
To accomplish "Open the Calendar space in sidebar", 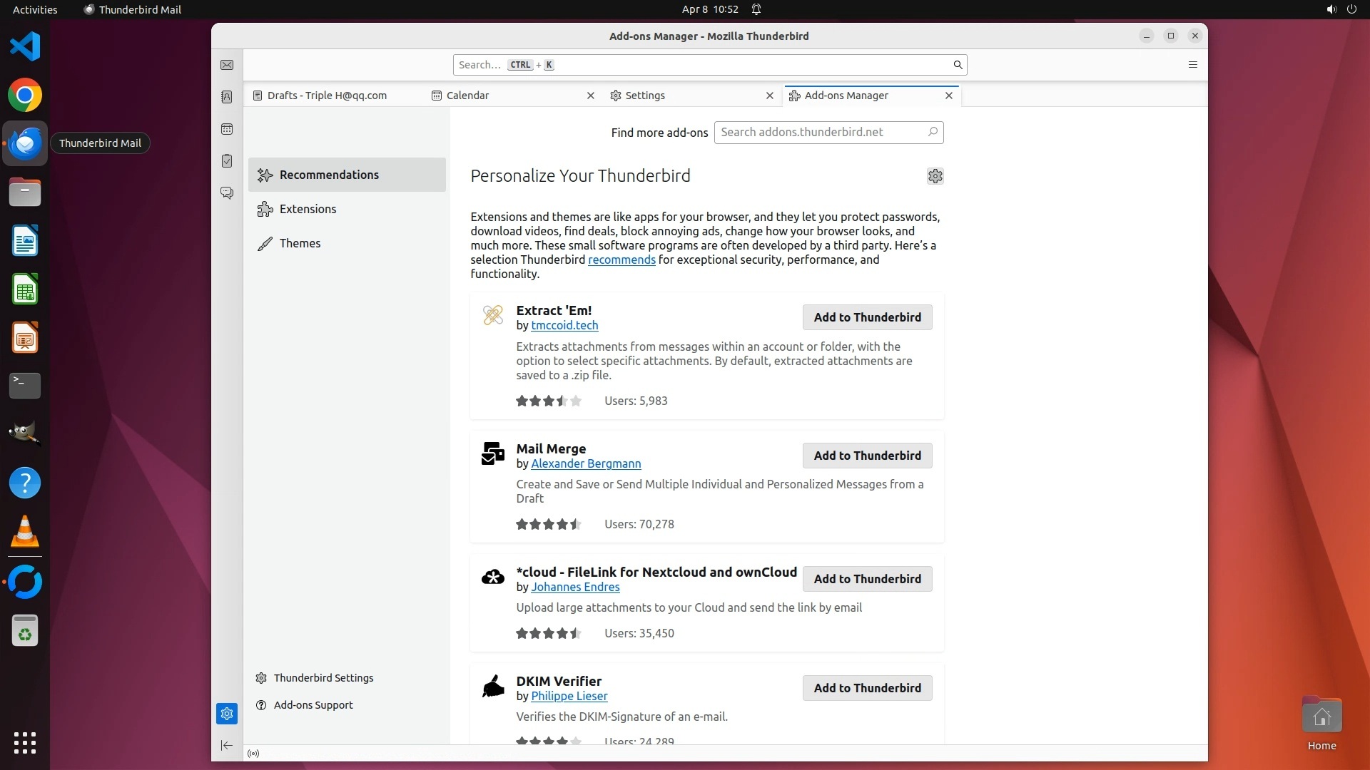I will click(227, 129).
